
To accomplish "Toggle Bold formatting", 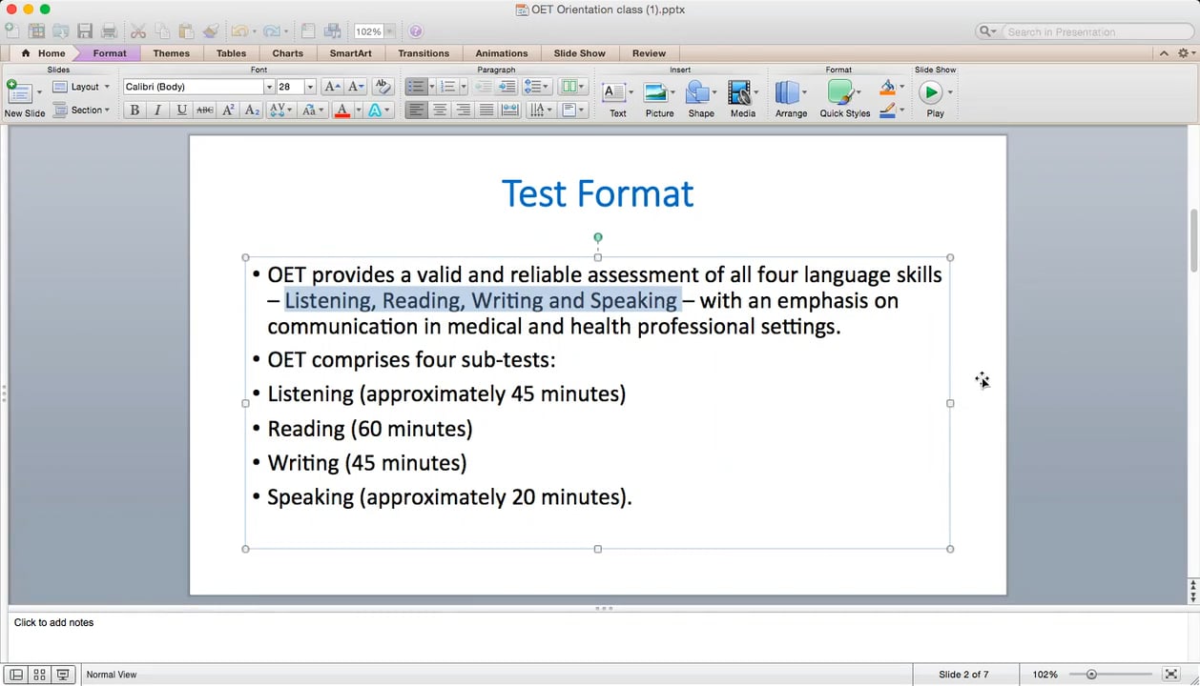I will coord(134,111).
